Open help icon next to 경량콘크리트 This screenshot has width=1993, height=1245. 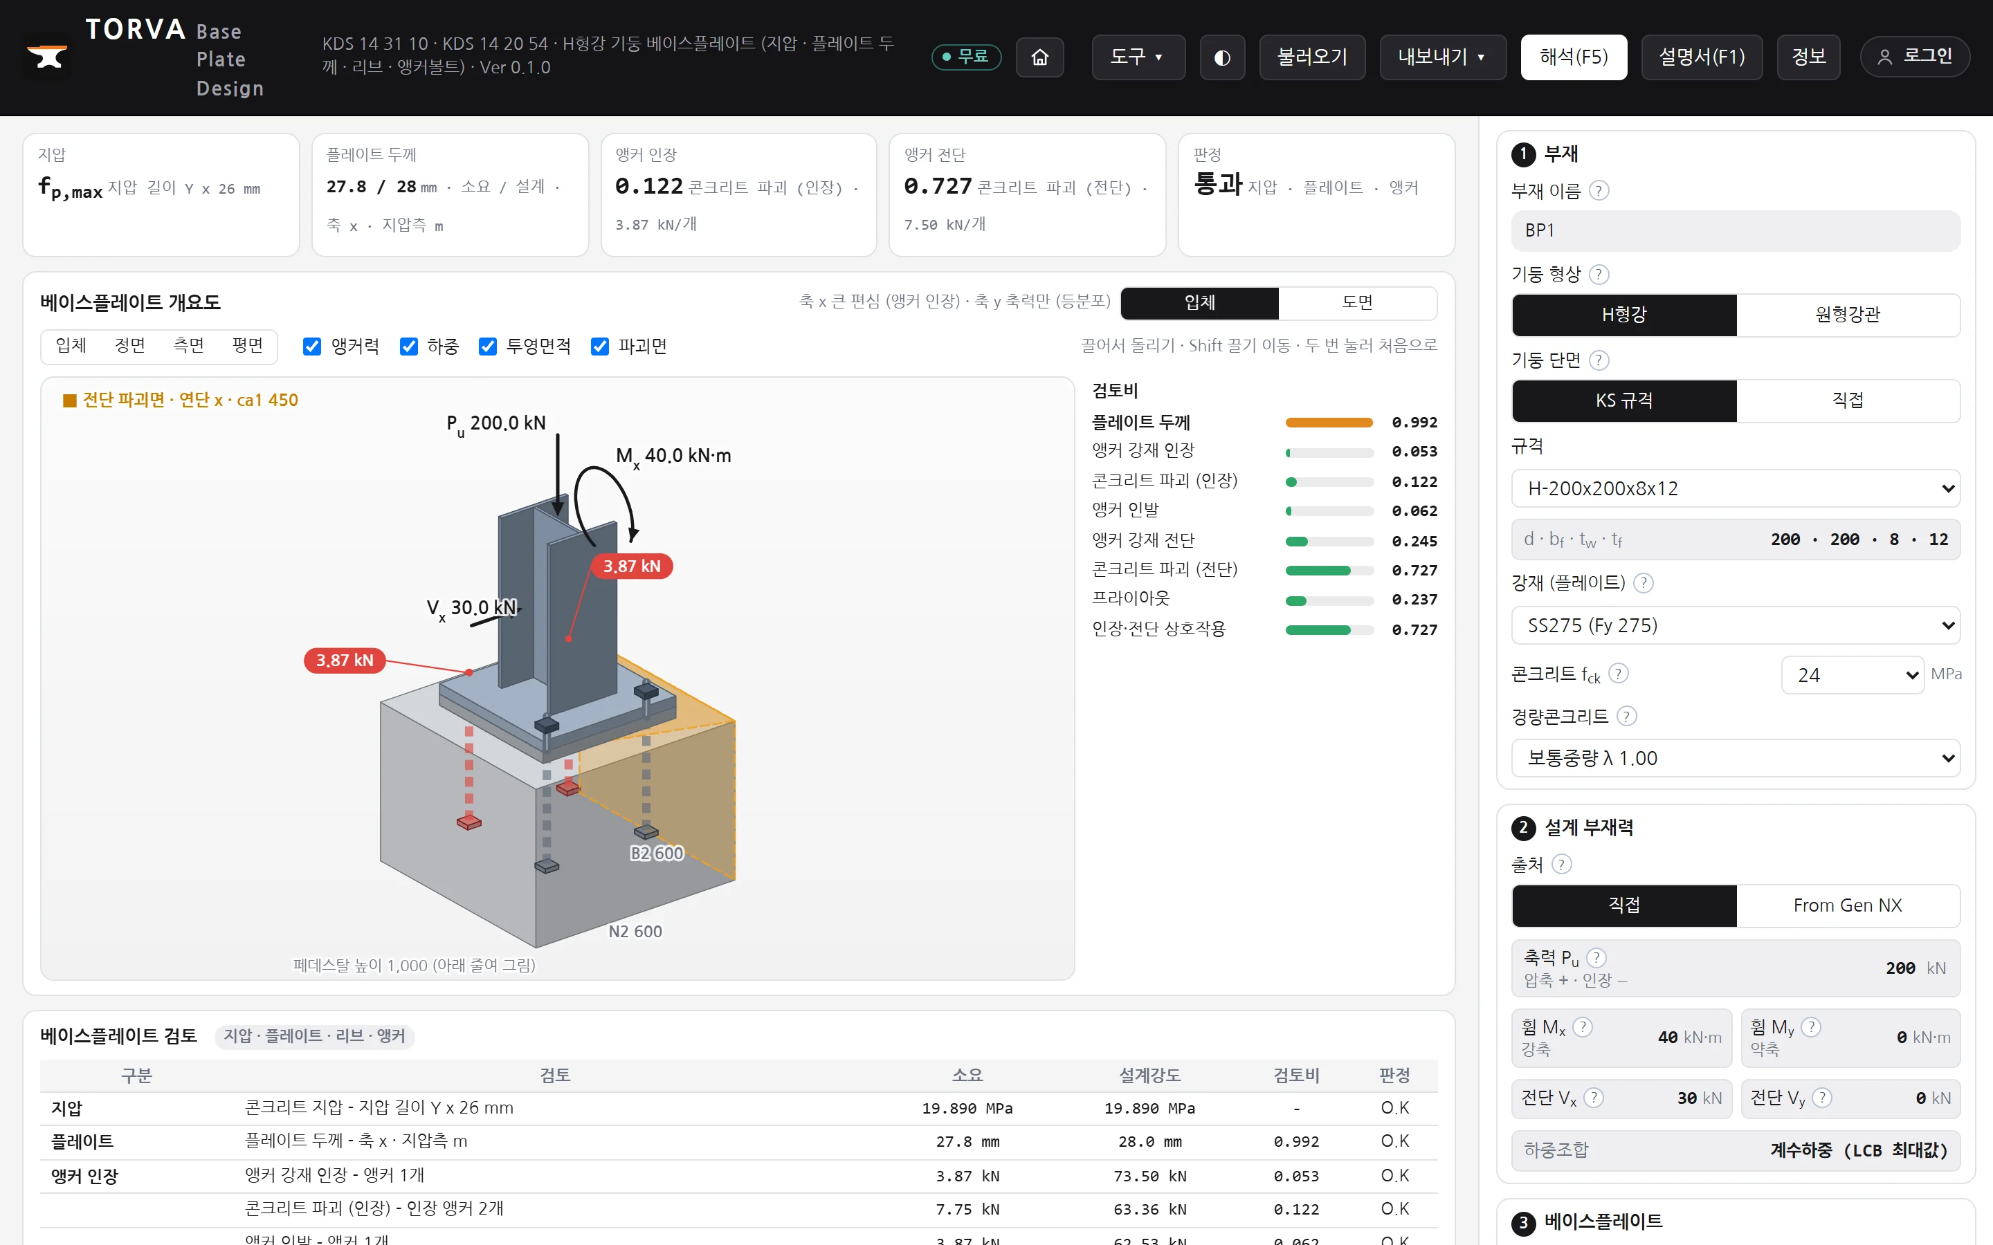[x=1626, y=717]
